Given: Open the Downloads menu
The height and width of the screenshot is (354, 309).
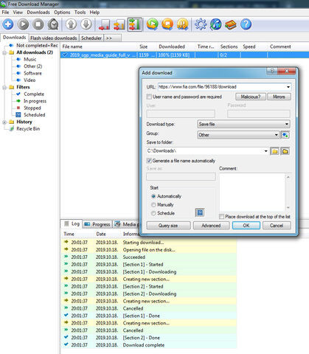Looking at the screenshot, I should [x=38, y=13].
